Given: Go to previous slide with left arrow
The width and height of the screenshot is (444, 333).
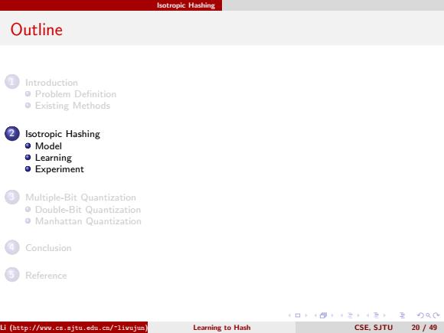Looking at the screenshot, I should point(289,315).
